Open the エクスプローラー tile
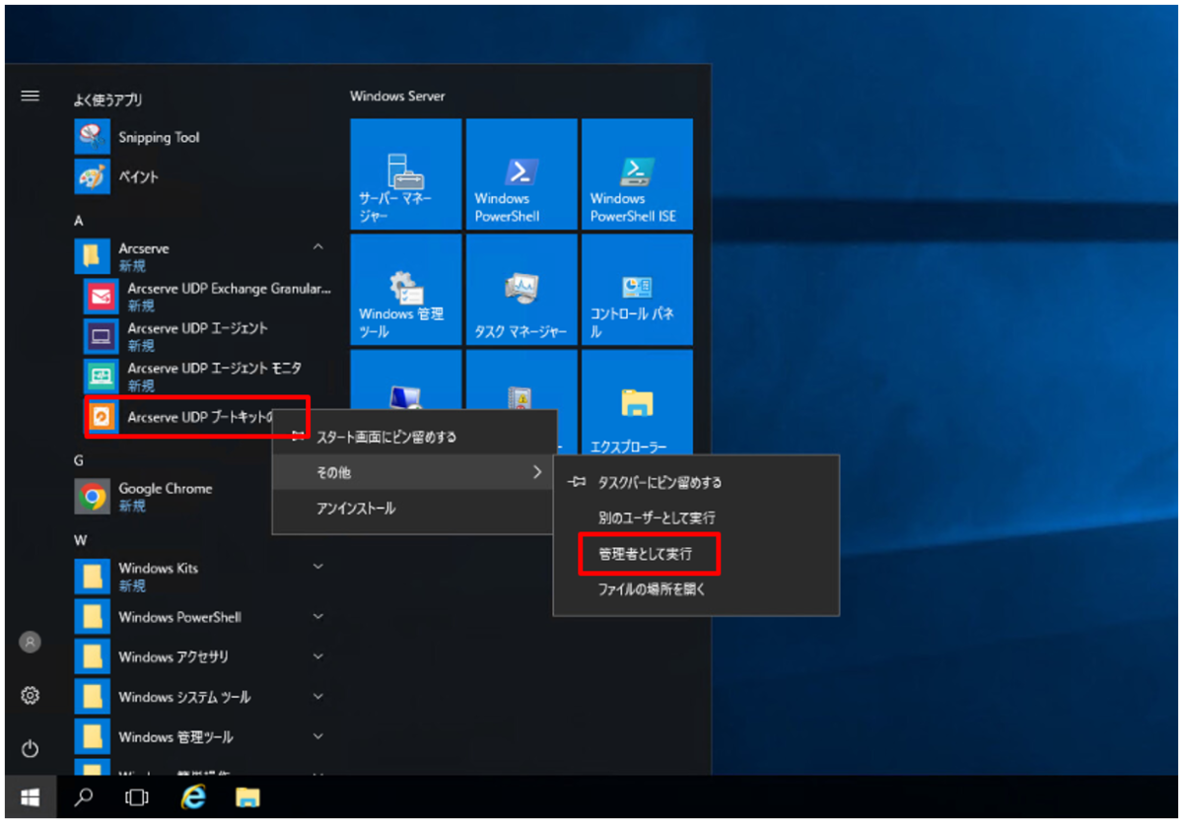Image resolution: width=1183 pixels, height=825 pixels. point(637,404)
